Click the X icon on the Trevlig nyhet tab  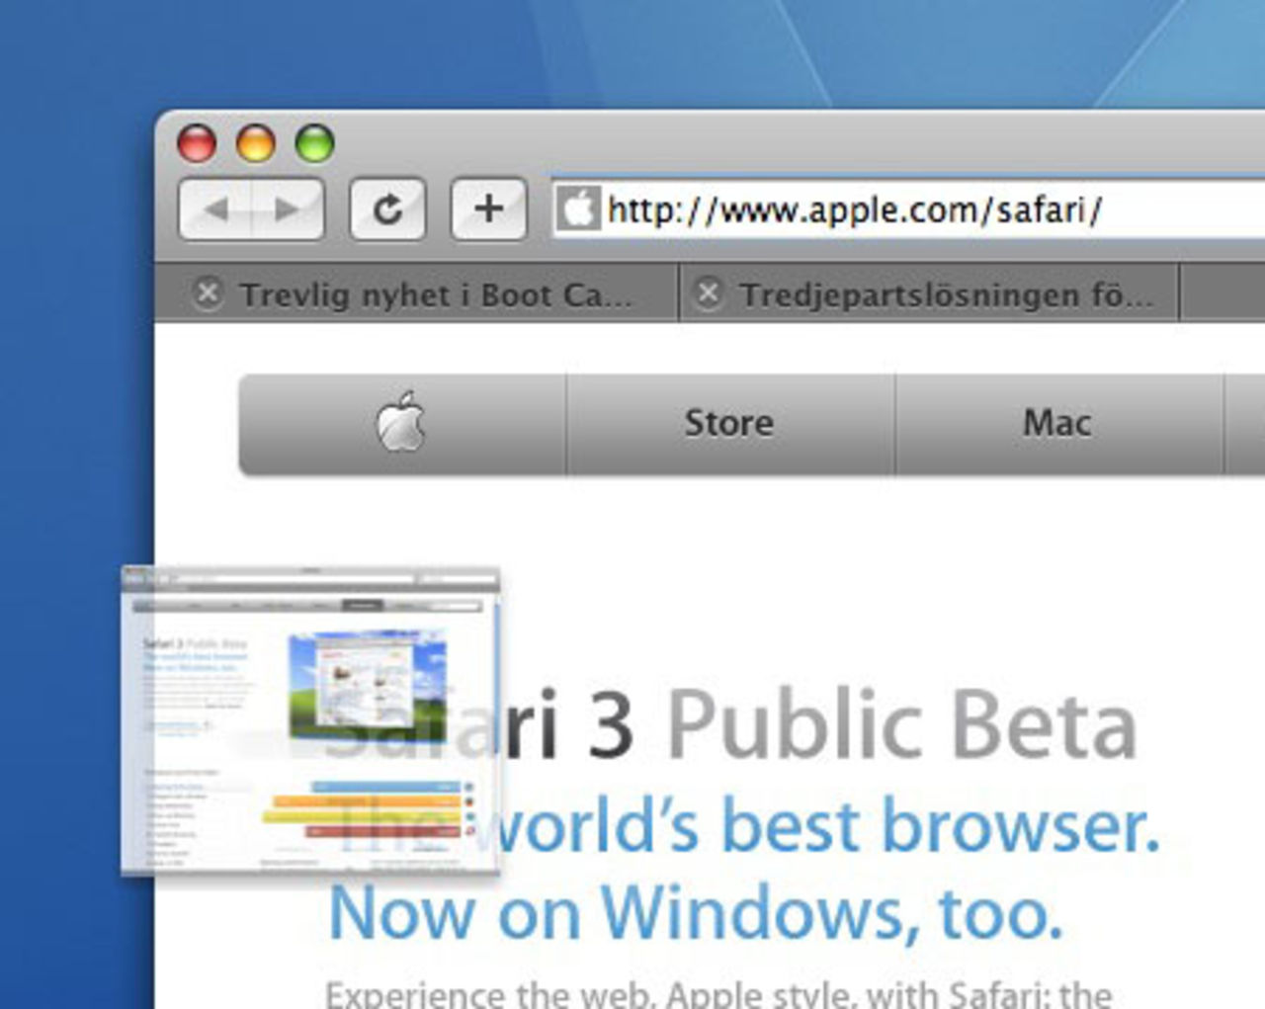point(208,293)
